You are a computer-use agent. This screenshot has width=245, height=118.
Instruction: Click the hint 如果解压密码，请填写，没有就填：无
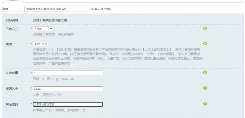(x=59, y=110)
